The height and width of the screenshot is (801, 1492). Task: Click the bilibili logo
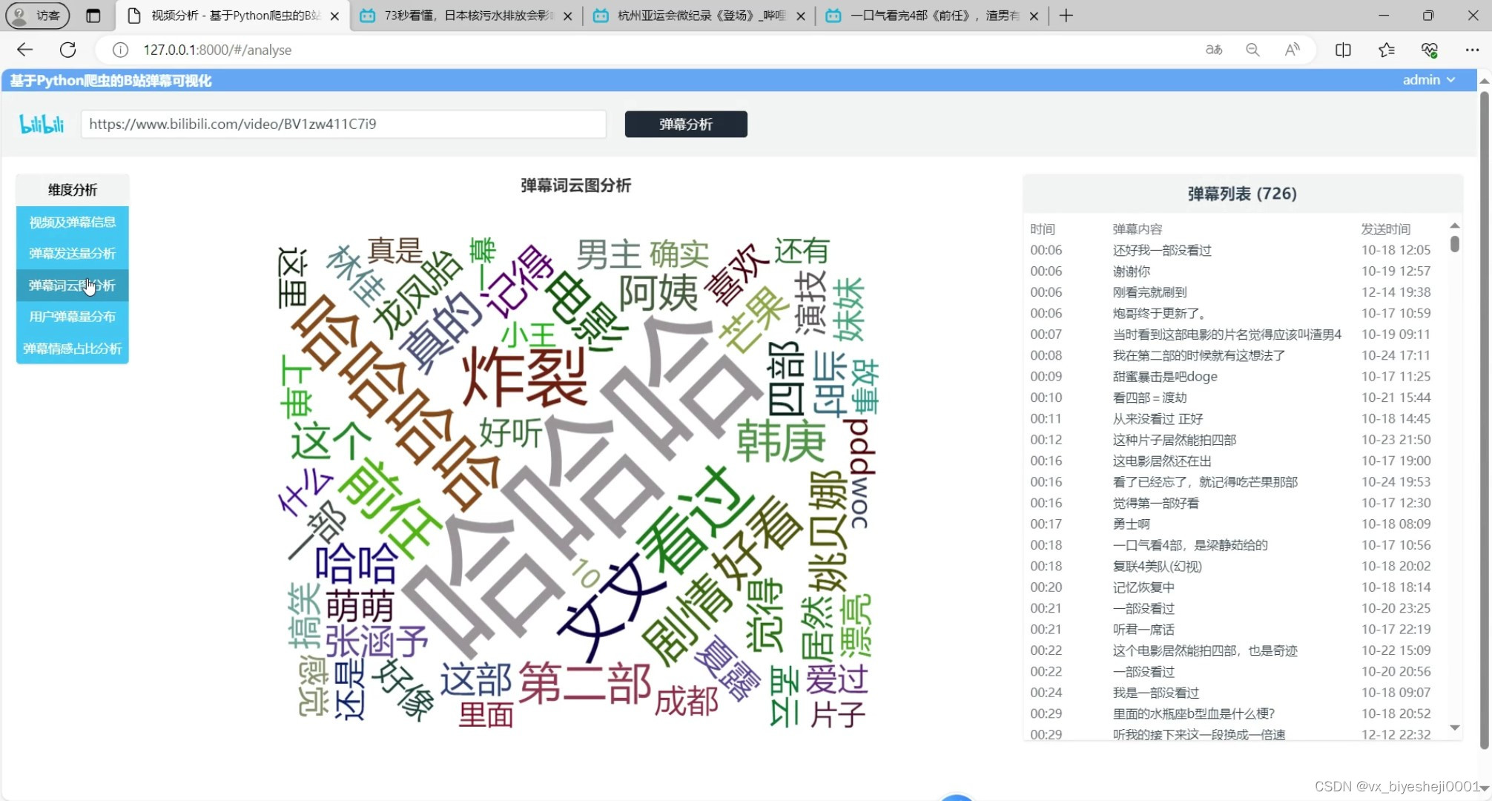coord(42,124)
